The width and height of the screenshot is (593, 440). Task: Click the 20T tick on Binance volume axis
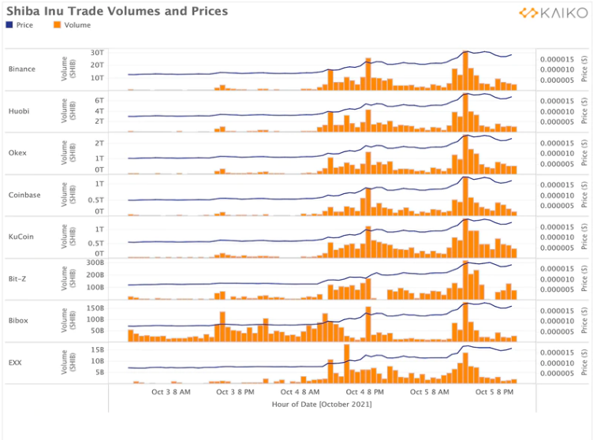(97, 65)
